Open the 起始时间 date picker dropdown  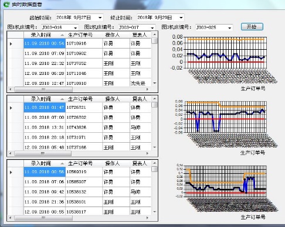[x=100, y=18]
